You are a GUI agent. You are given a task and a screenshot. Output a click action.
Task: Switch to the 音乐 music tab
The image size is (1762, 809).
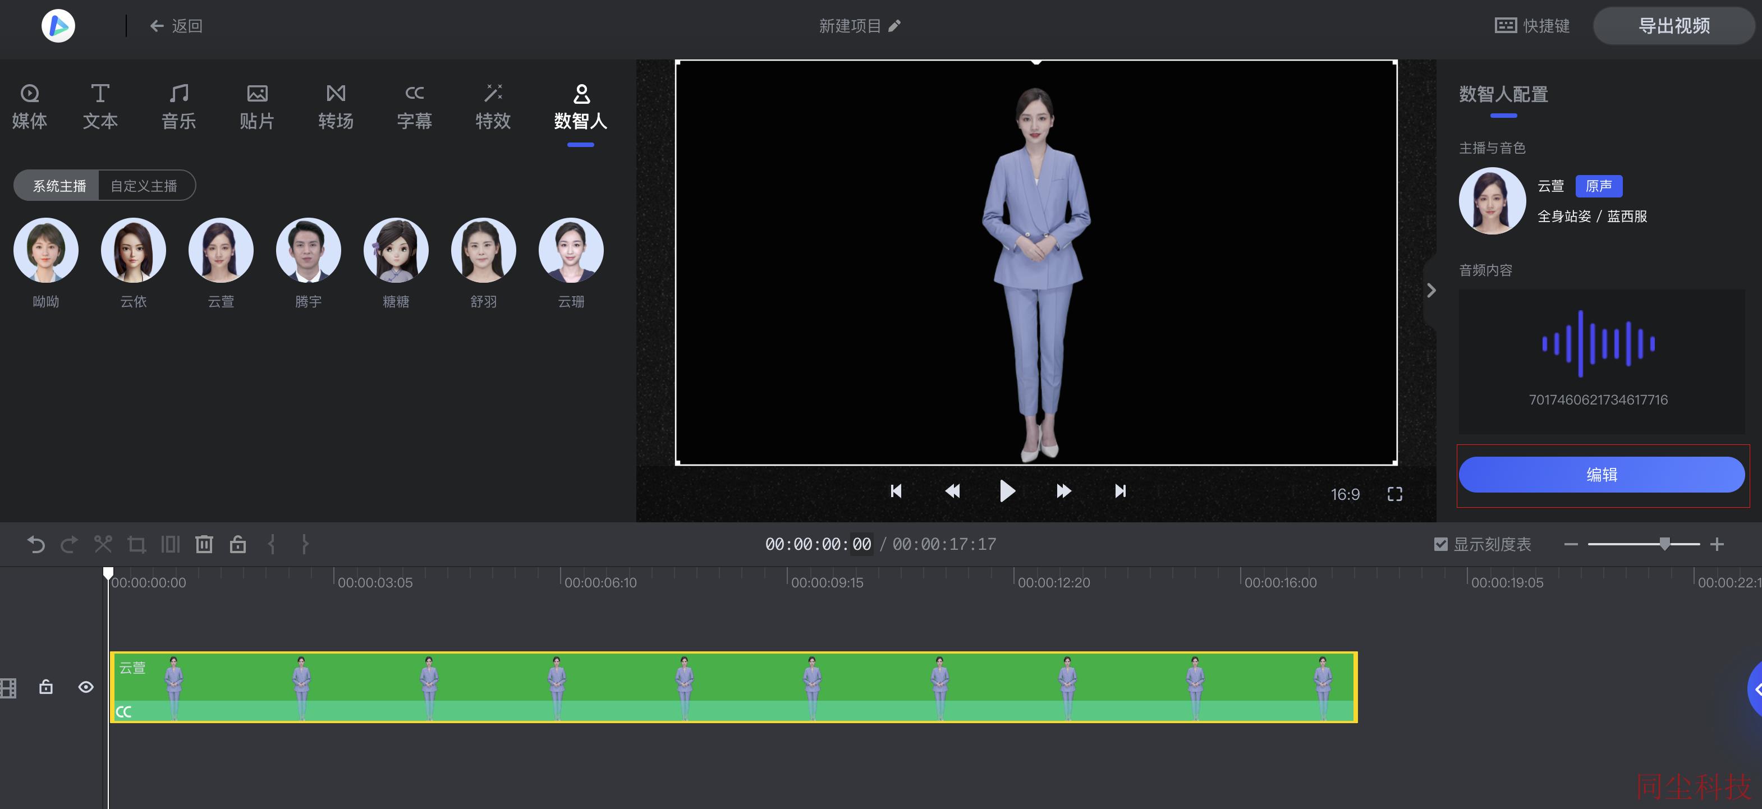click(x=178, y=107)
